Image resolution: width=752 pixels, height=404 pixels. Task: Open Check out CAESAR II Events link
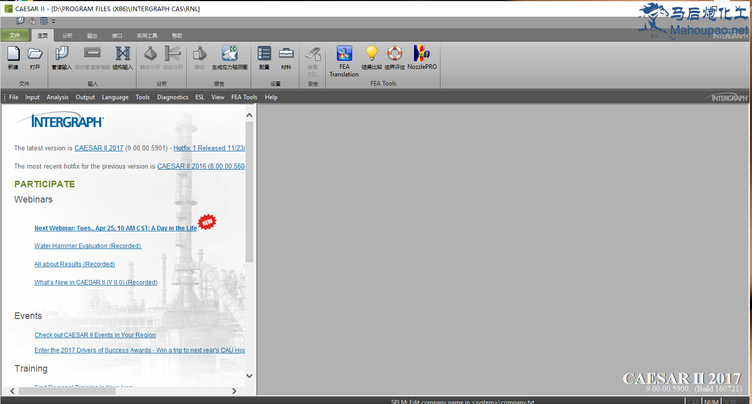95,335
